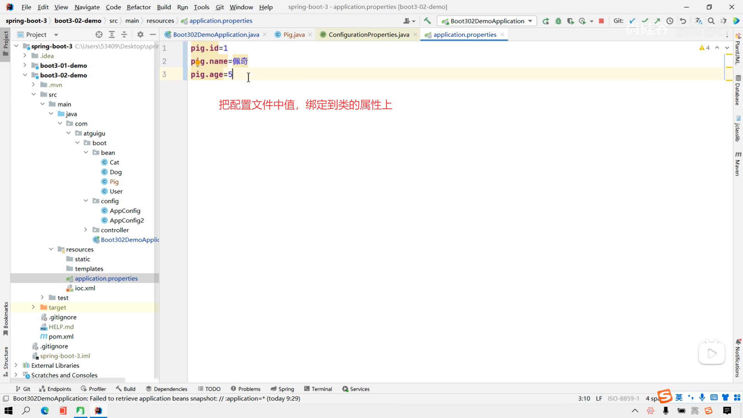Open the Terminal tool window
The width and height of the screenshot is (743, 418).
tap(318, 389)
